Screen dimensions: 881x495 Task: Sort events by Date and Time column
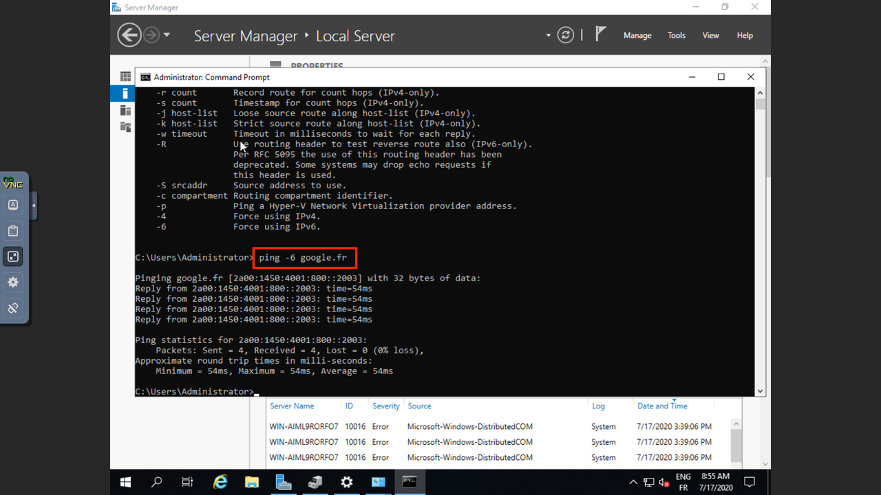662,406
